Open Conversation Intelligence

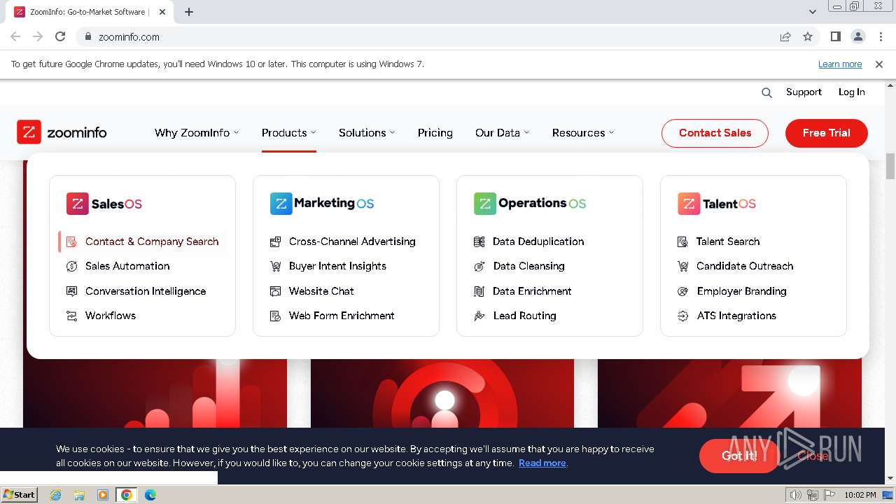(146, 291)
